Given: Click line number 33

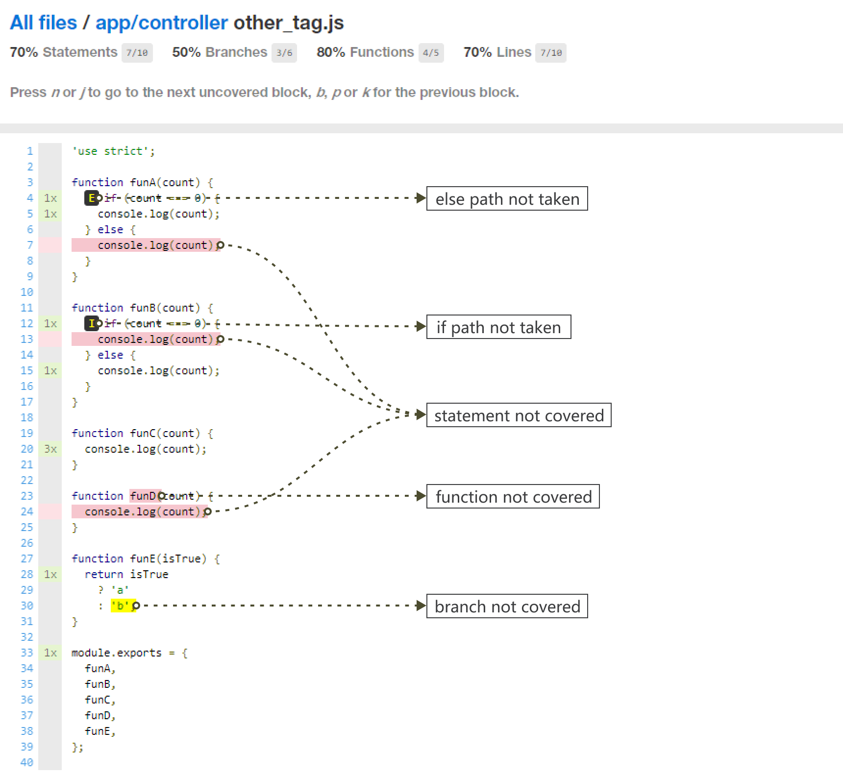Looking at the screenshot, I should click(x=27, y=653).
